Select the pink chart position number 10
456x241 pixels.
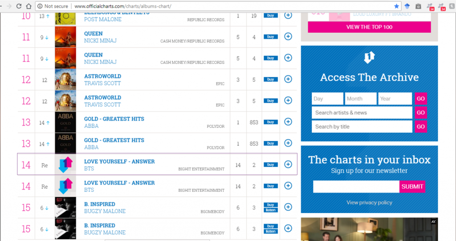coord(26,16)
